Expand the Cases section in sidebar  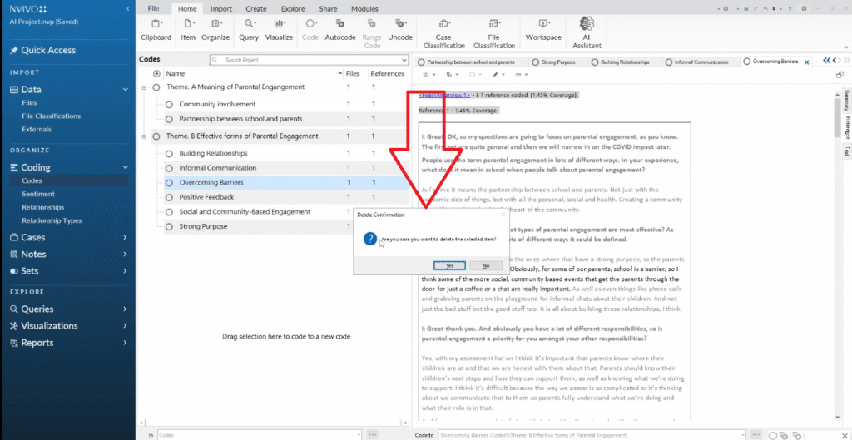point(125,238)
